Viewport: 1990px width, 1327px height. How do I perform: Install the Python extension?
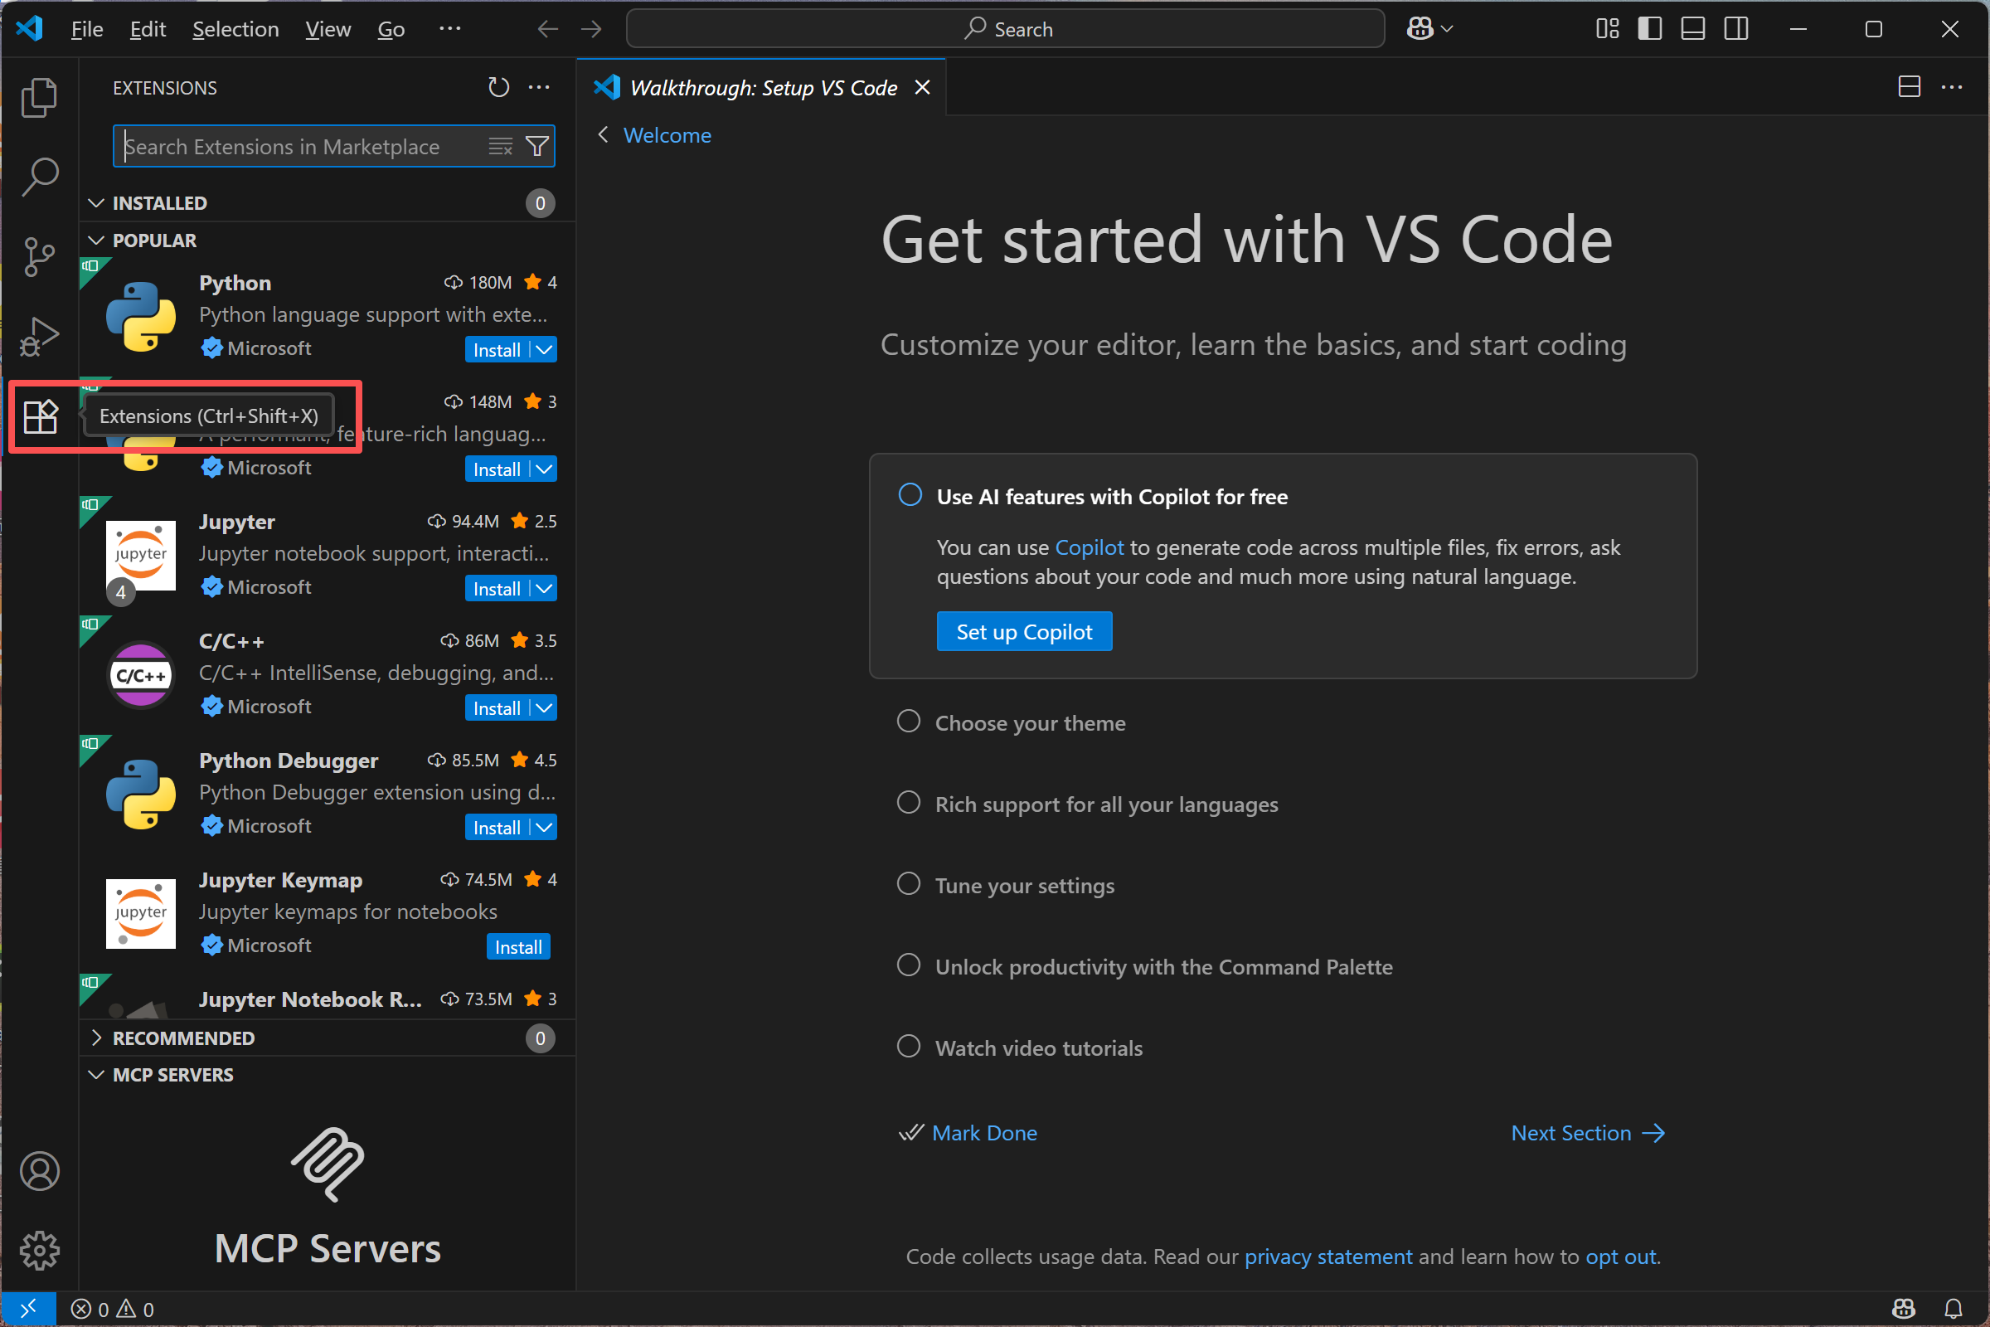point(497,349)
